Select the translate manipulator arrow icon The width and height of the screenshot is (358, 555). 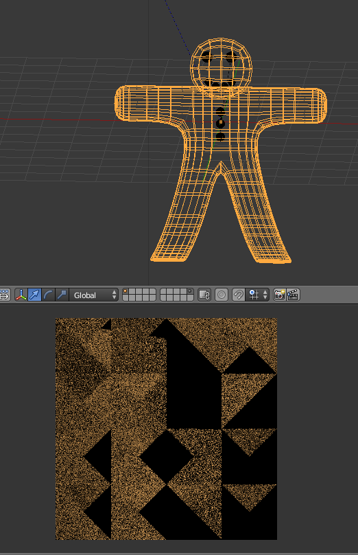(34, 295)
